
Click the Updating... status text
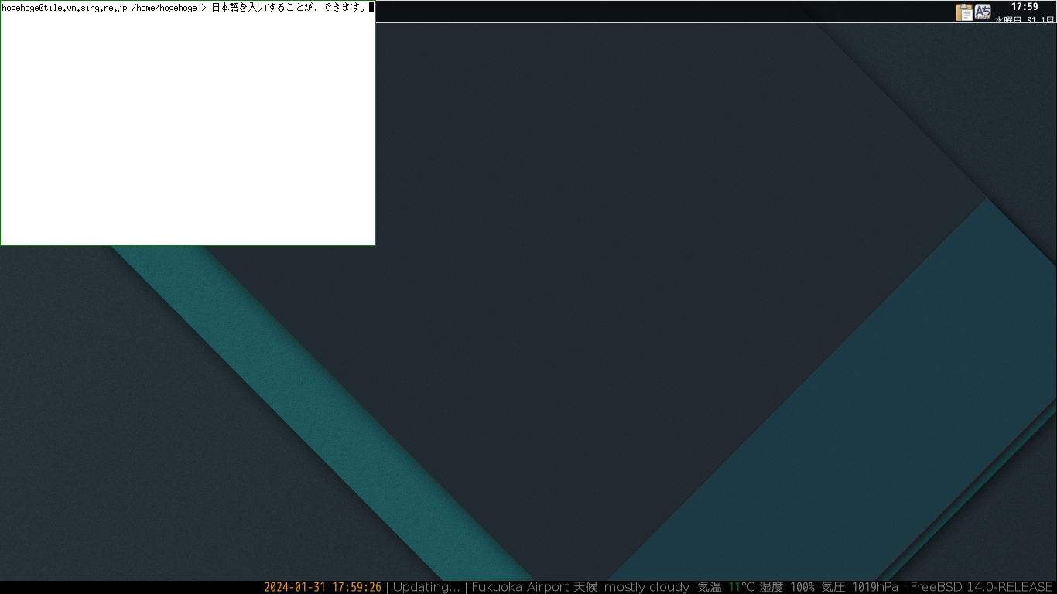426,587
